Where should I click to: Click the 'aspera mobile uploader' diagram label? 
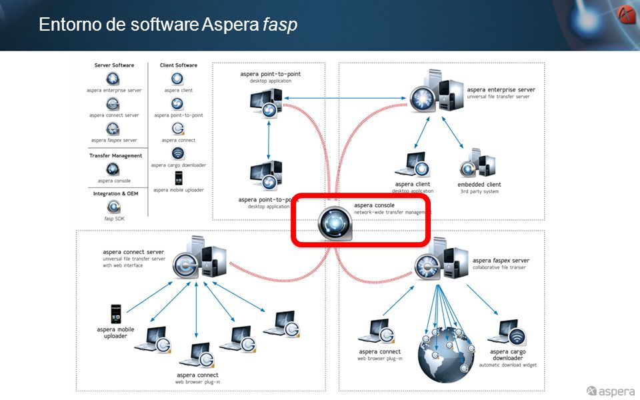[x=115, y=333]
